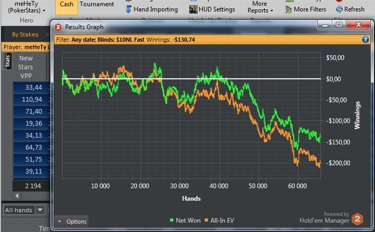Open the By Stakes tab
375x232 pixels.
tap(25, 34)
